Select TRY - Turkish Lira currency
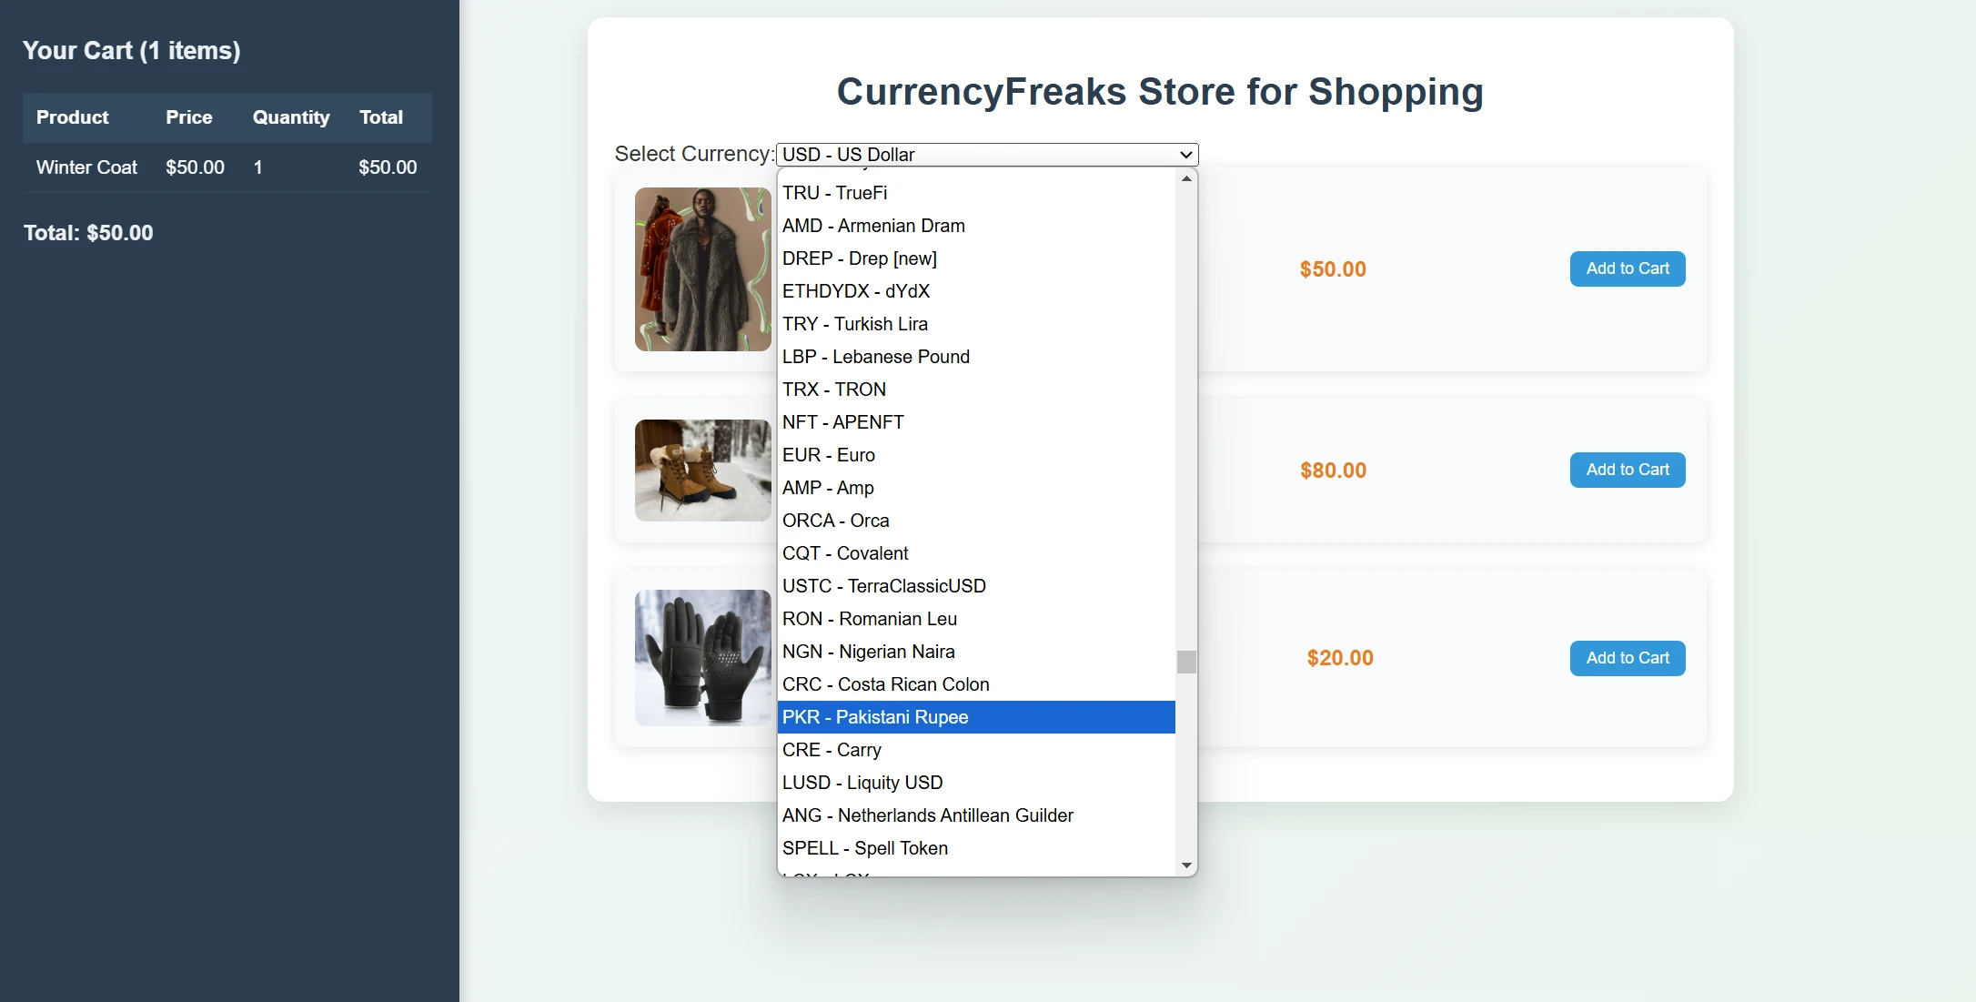Screen dimensions: 1976x1002 [x=854, y=324]
